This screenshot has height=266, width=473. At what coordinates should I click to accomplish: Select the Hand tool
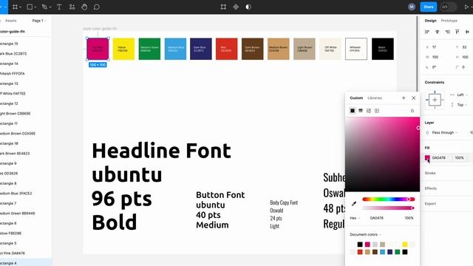tap(84, 7)
